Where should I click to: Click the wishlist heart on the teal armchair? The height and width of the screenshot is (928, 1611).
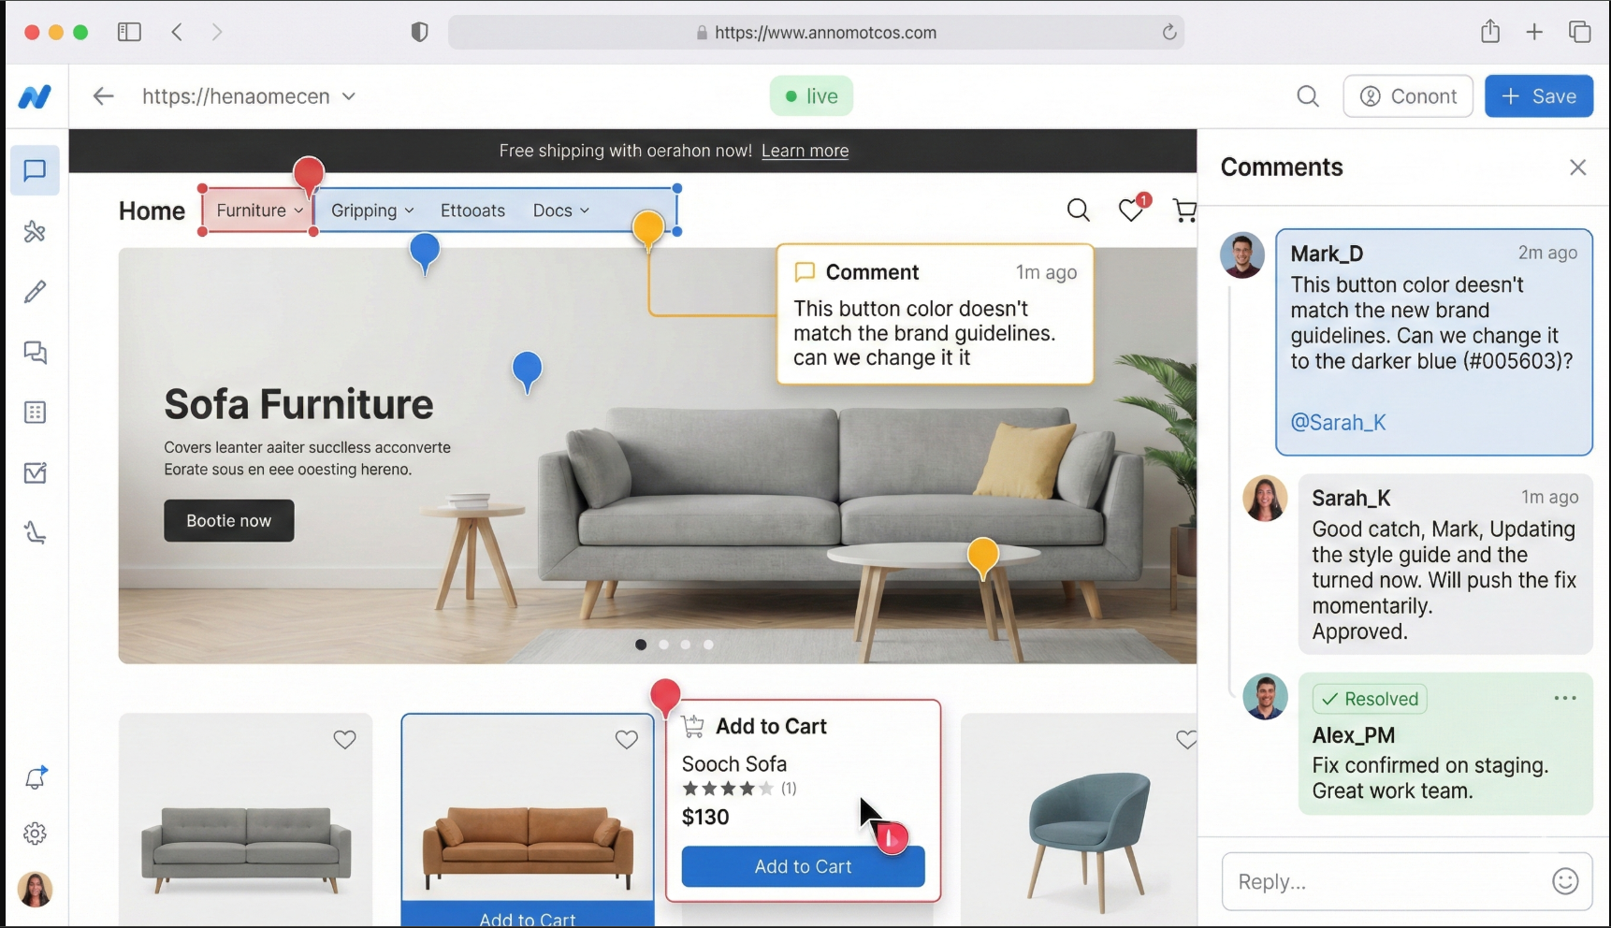1185,740
